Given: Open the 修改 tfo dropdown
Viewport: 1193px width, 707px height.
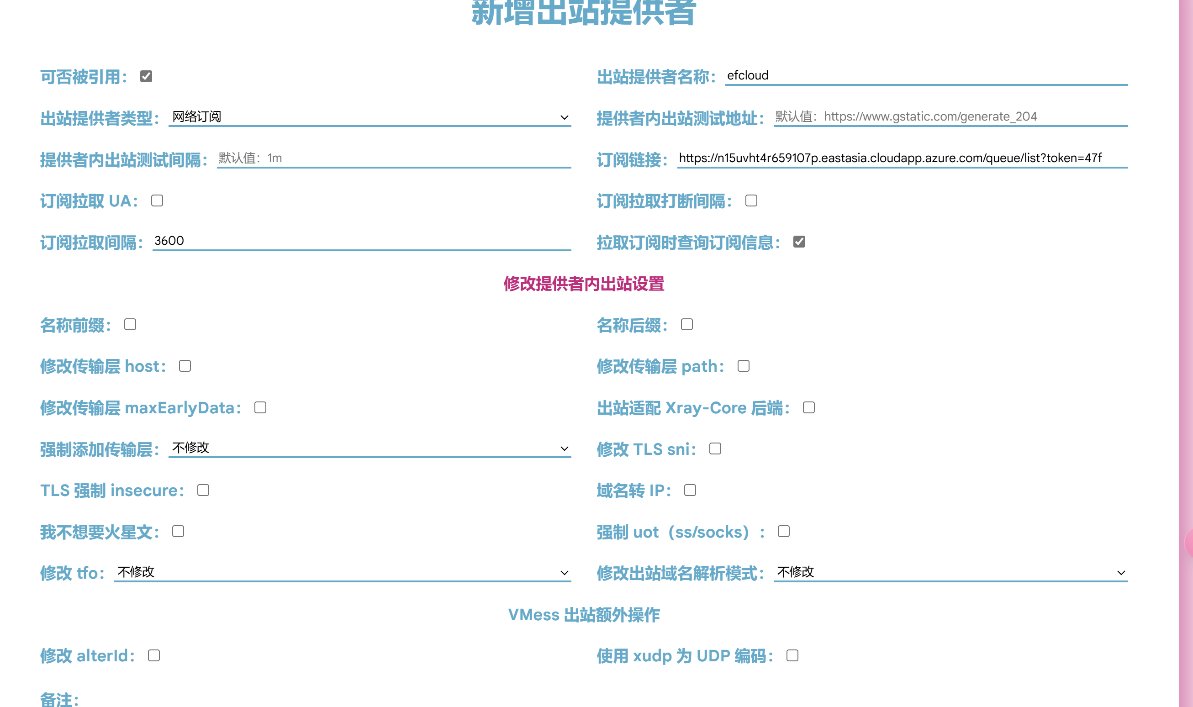Looking at the screenshot, I should (342, 572).
